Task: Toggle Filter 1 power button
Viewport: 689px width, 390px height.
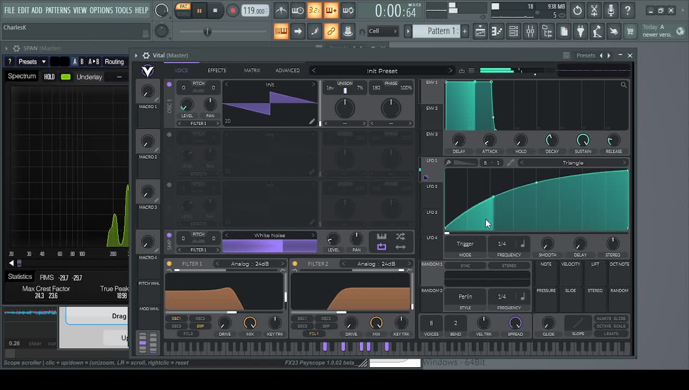Action: [x=169, y=264]
